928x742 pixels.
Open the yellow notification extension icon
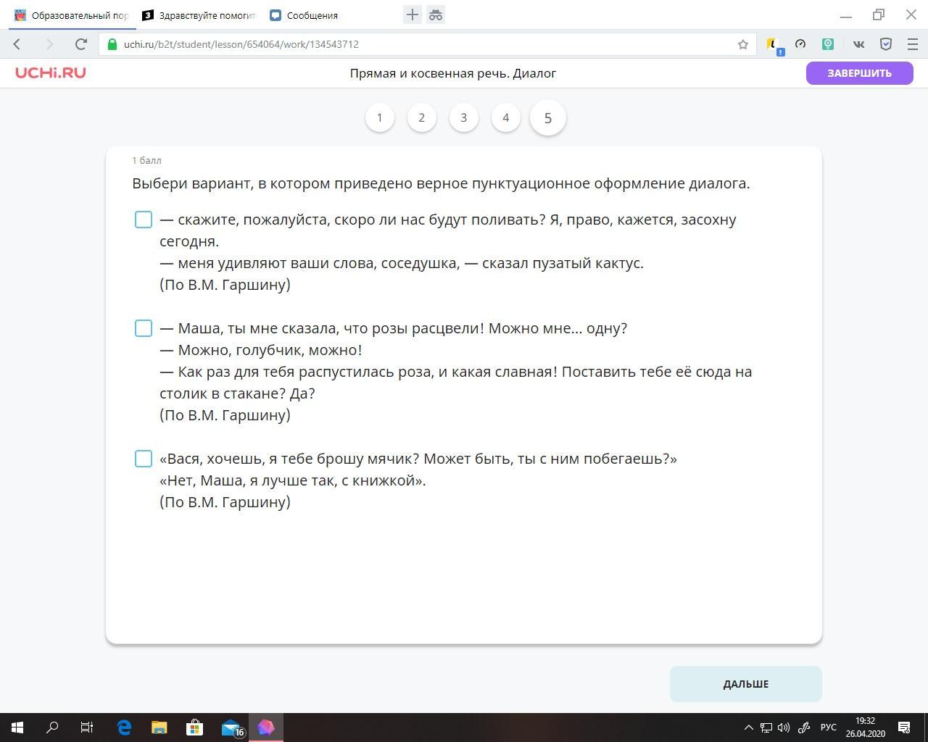(774, 45)
